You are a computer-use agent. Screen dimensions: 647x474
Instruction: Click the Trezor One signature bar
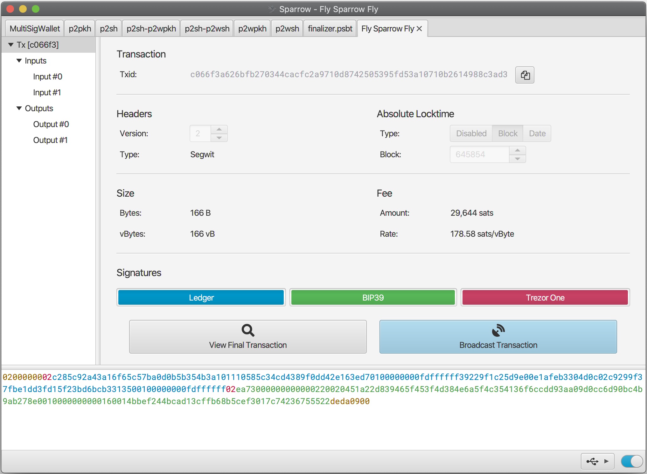(545, 298)
